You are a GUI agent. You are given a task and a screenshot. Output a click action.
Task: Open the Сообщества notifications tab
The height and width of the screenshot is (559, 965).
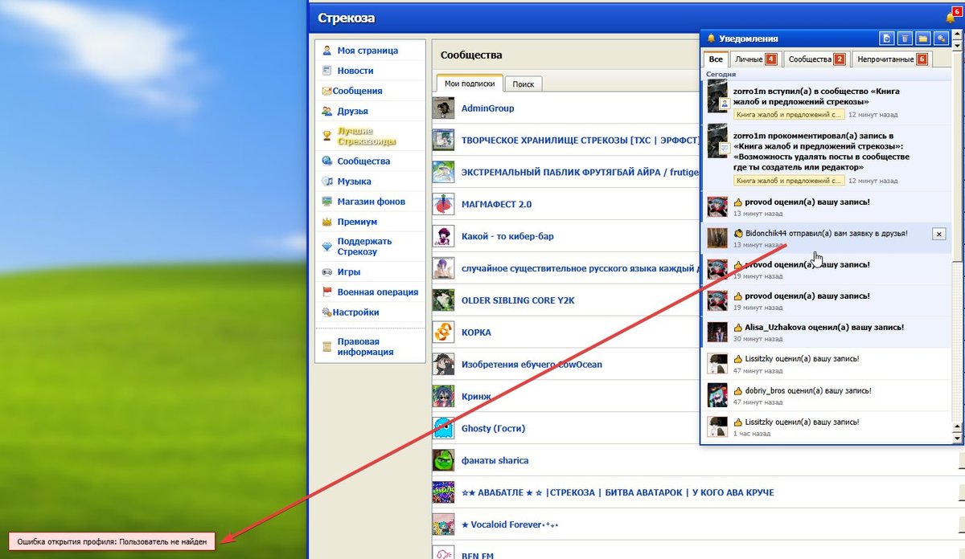coord(816,59)
